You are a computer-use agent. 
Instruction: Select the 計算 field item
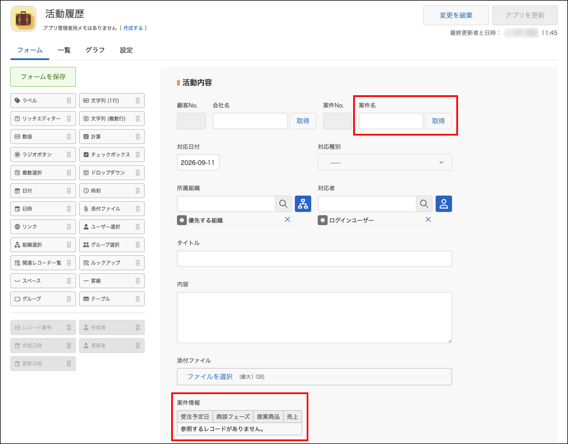coord(112,137)
